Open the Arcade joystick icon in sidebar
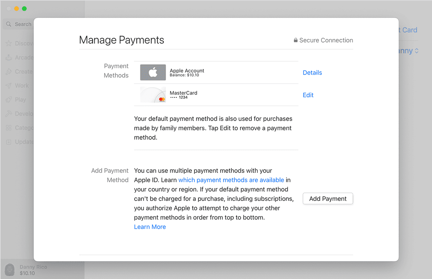The height and width of the screenshot is (279, 432). (9, 58)
